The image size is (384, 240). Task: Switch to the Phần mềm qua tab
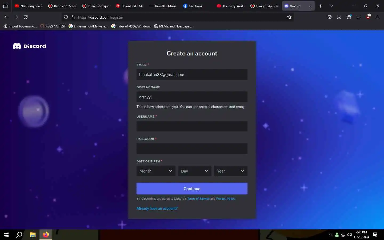pos(96,6)
